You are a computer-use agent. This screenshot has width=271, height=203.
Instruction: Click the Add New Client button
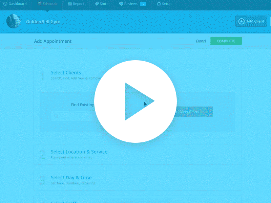click(193, 112)
